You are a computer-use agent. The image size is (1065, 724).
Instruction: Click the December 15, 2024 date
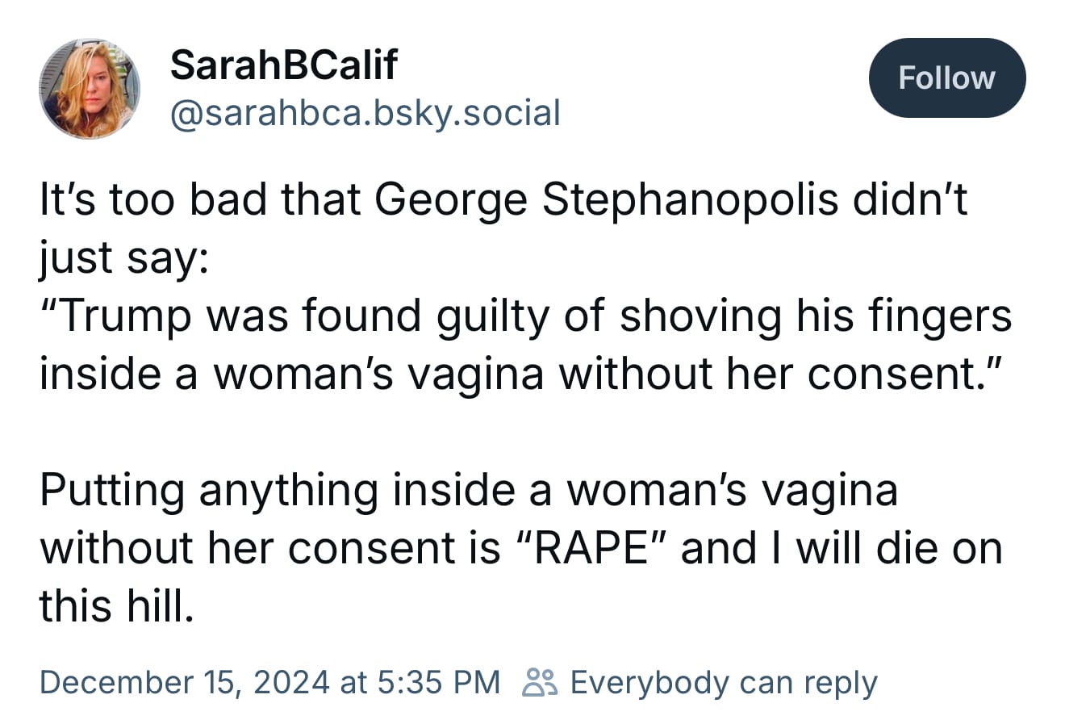(184, 682)
